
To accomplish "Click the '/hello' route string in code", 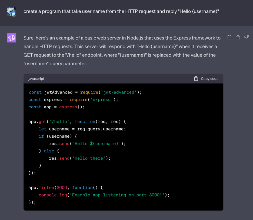I will coord(59,122).
